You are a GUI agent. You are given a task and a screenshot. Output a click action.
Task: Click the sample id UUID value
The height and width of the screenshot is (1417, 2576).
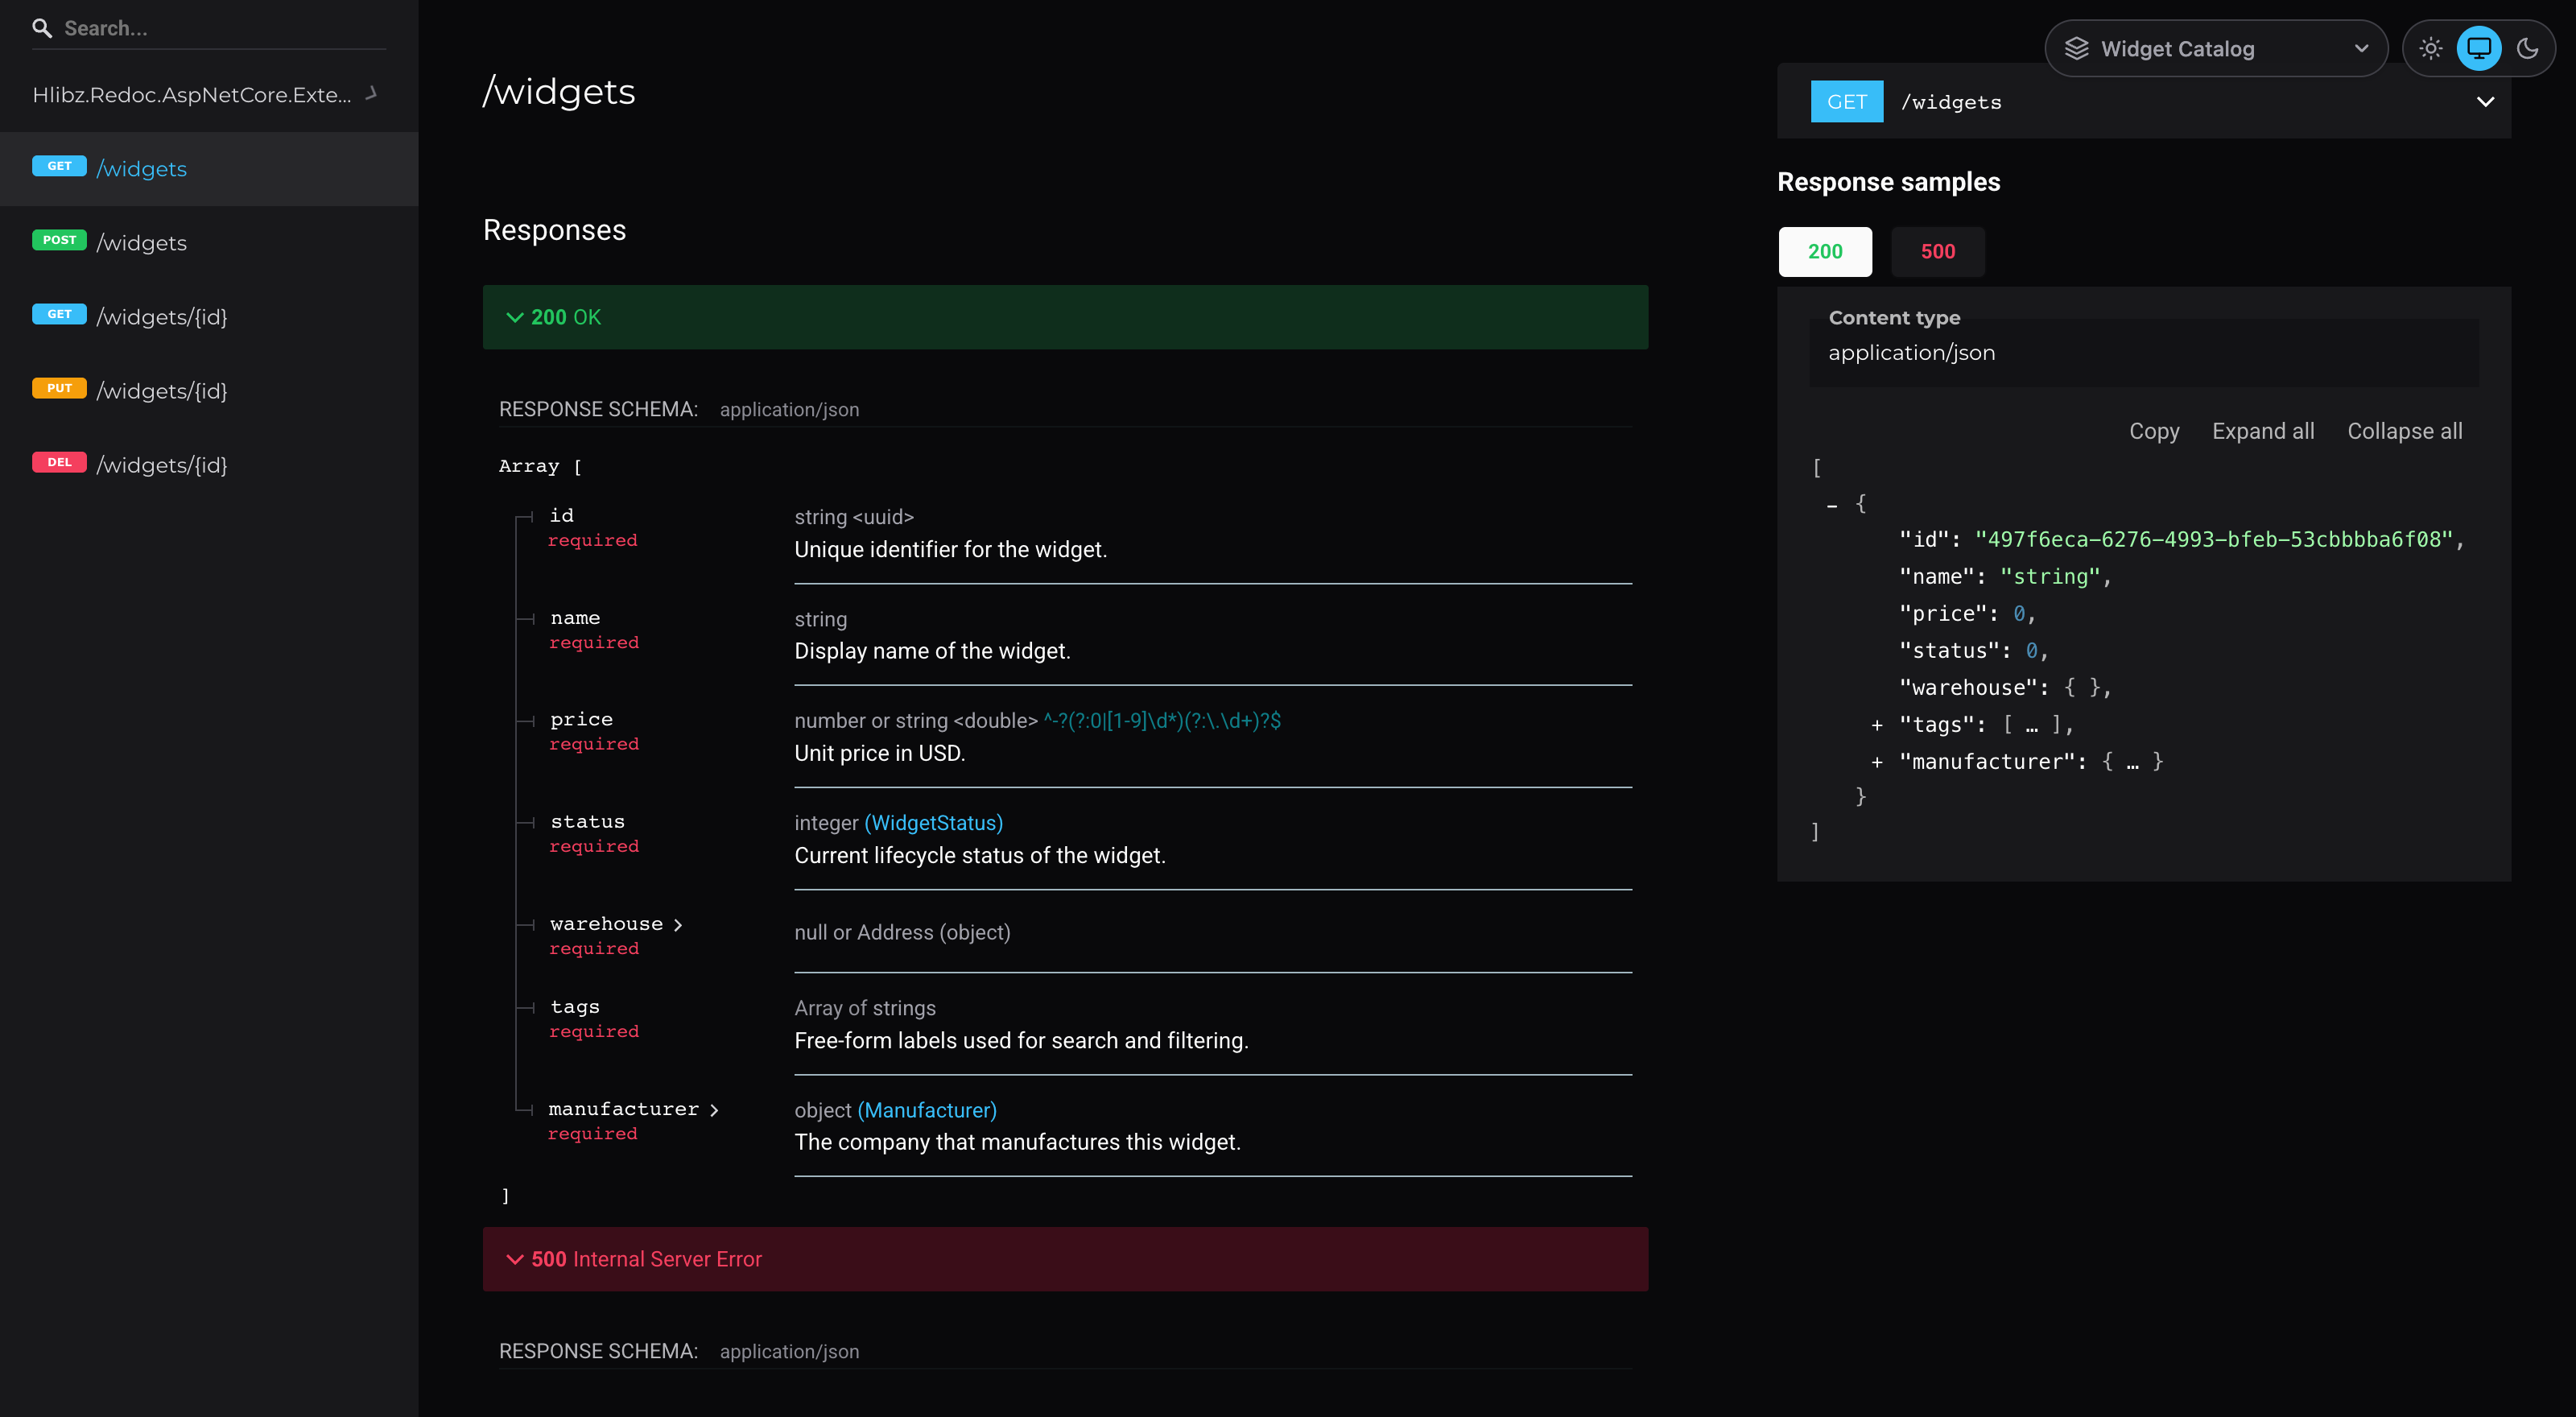2214,540
